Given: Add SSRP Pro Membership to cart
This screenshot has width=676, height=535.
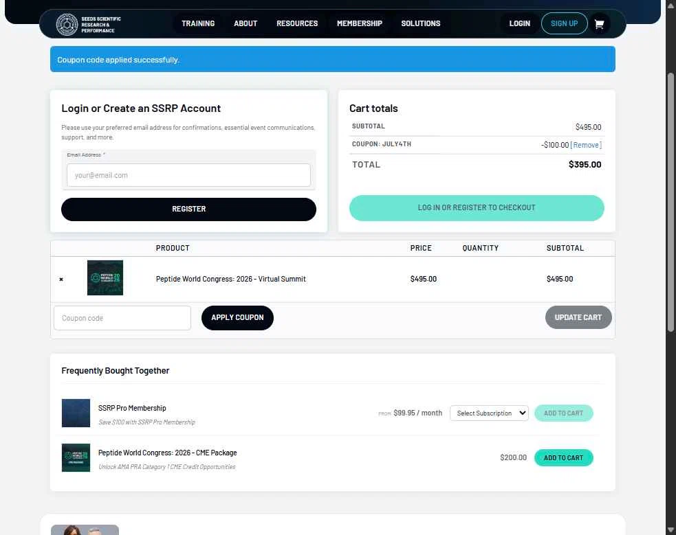Looking at the screenshot, I should point(563,413).
